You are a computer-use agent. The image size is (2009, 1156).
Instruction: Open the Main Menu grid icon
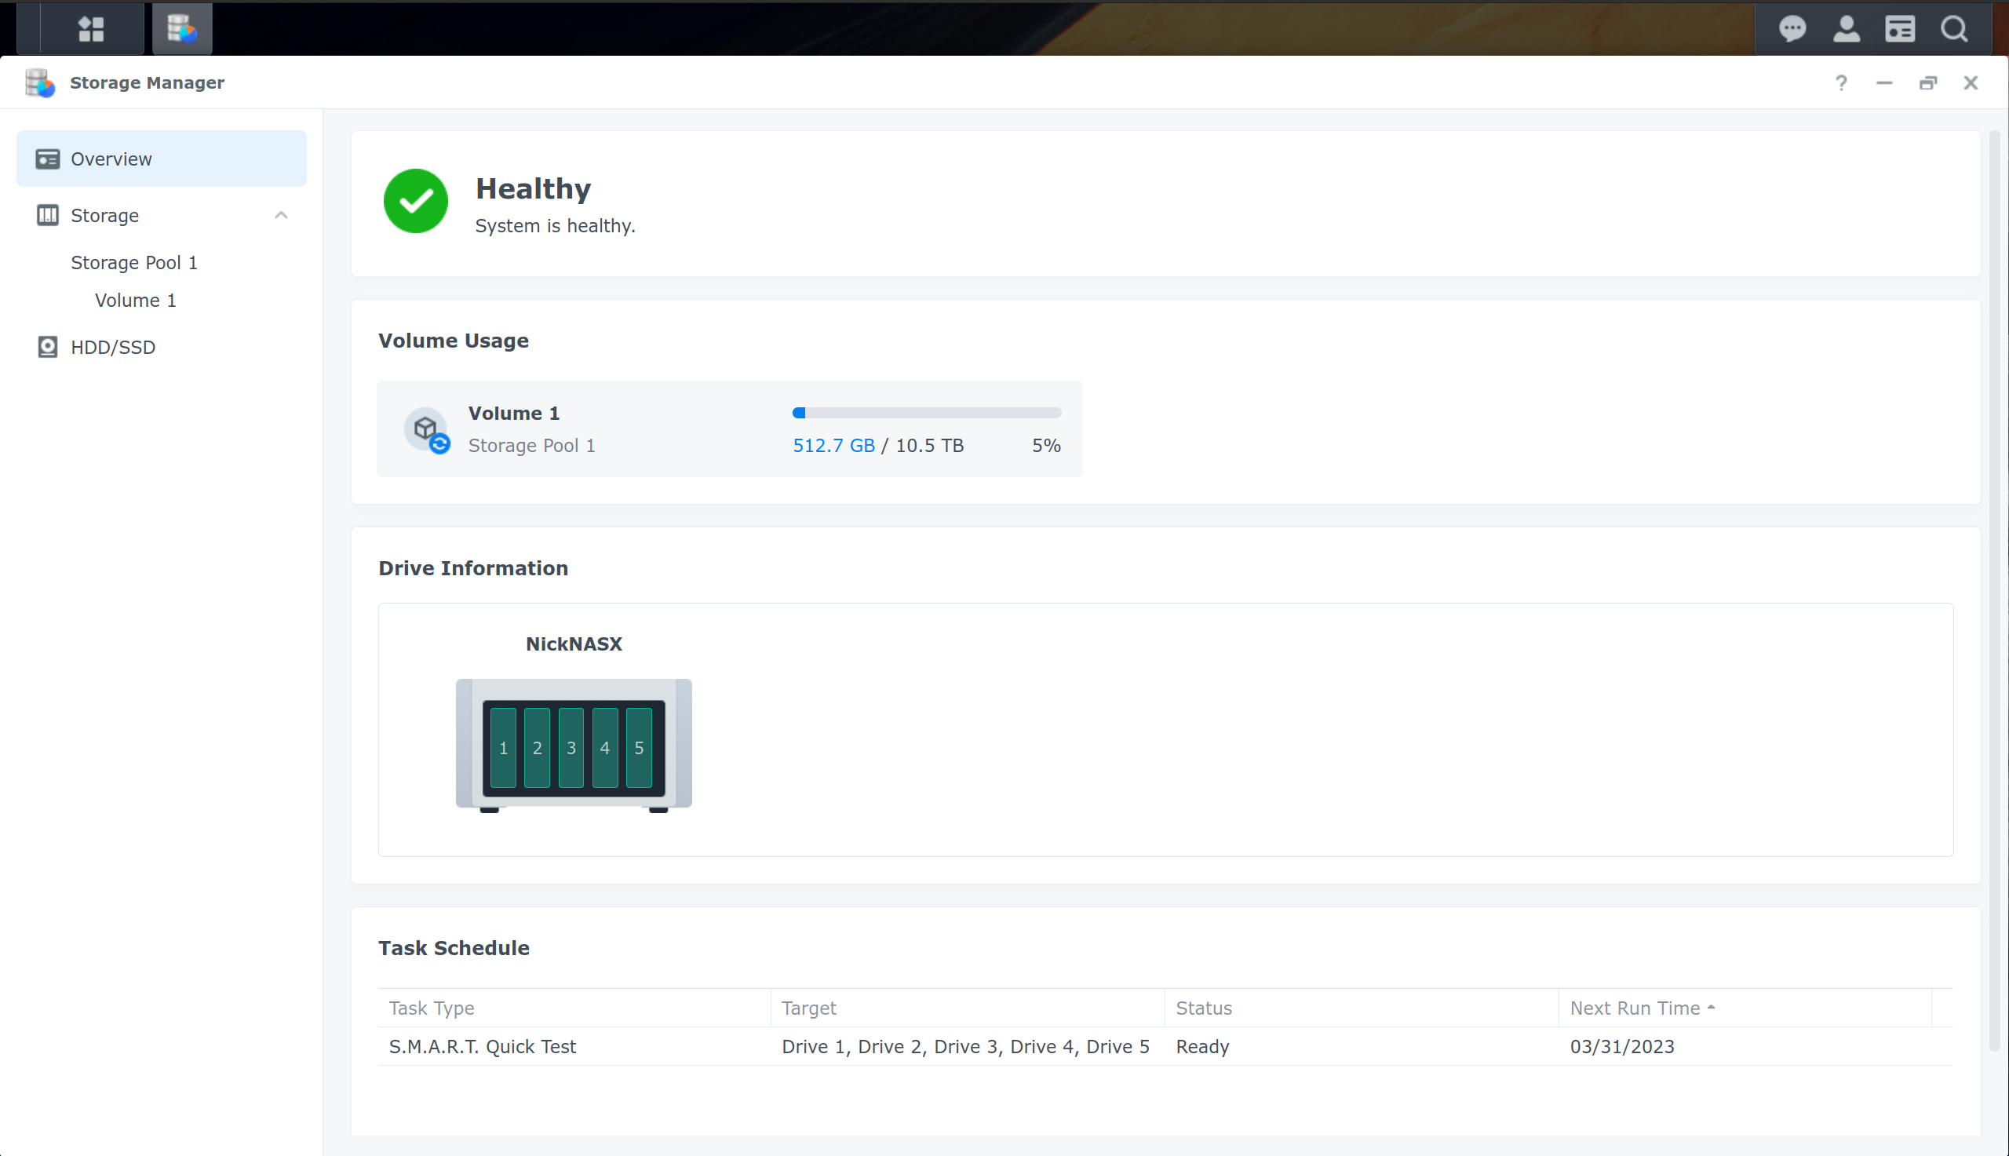[91, 28]
